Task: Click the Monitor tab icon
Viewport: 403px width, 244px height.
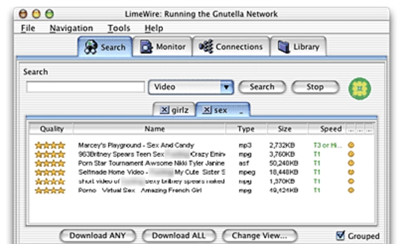Action: pos(146,47)
